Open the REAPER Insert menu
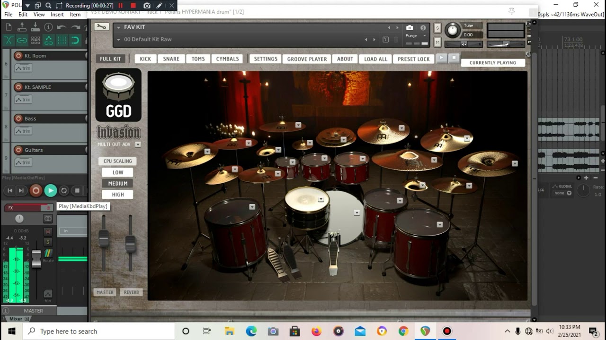Viewport: 606px width, 340px height. [57, 15]
